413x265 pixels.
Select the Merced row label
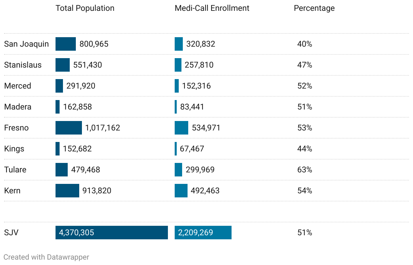tap(18, 86)
